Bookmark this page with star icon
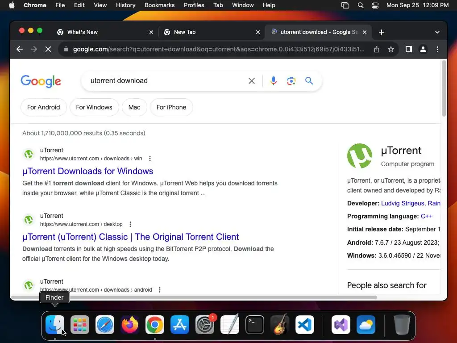The width and height of the screenshot is (457, 343). point(391,49)
